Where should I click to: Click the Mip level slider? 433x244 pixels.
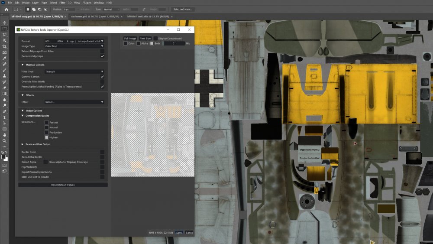pyautogui.click(x=173, y=43)
